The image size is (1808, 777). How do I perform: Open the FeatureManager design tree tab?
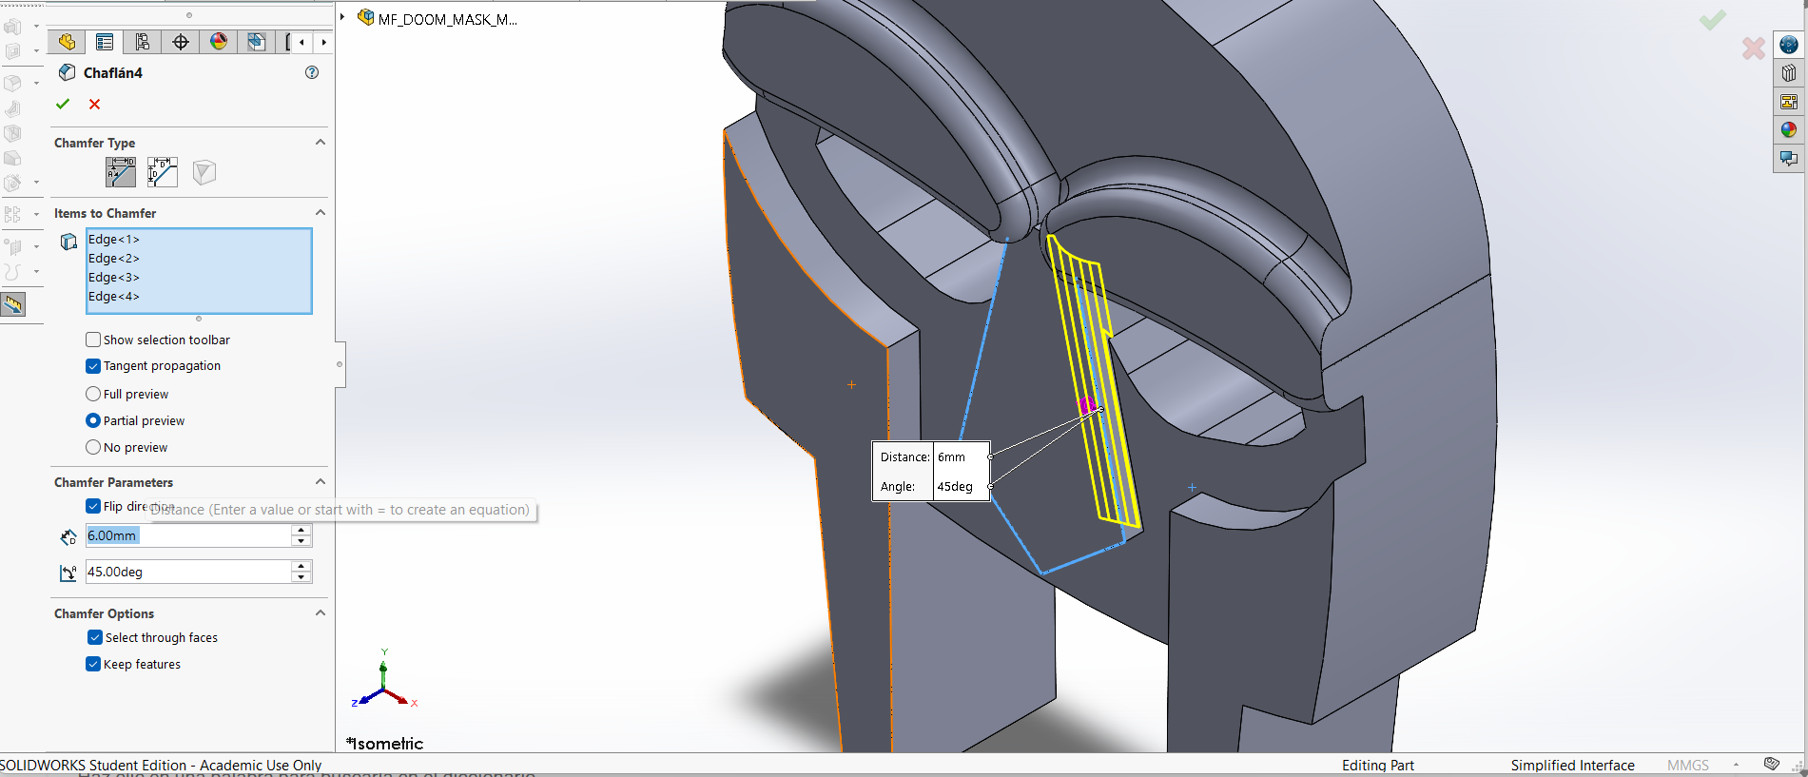67,42
